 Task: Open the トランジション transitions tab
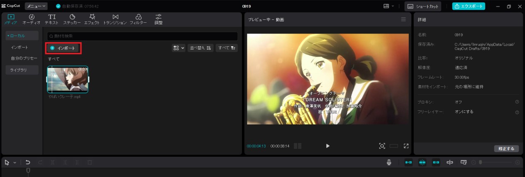pyautogui.click(x=115, y=19)
